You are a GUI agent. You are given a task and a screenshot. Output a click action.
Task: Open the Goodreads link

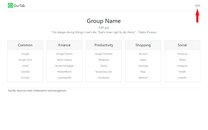(x=104, y=78)
